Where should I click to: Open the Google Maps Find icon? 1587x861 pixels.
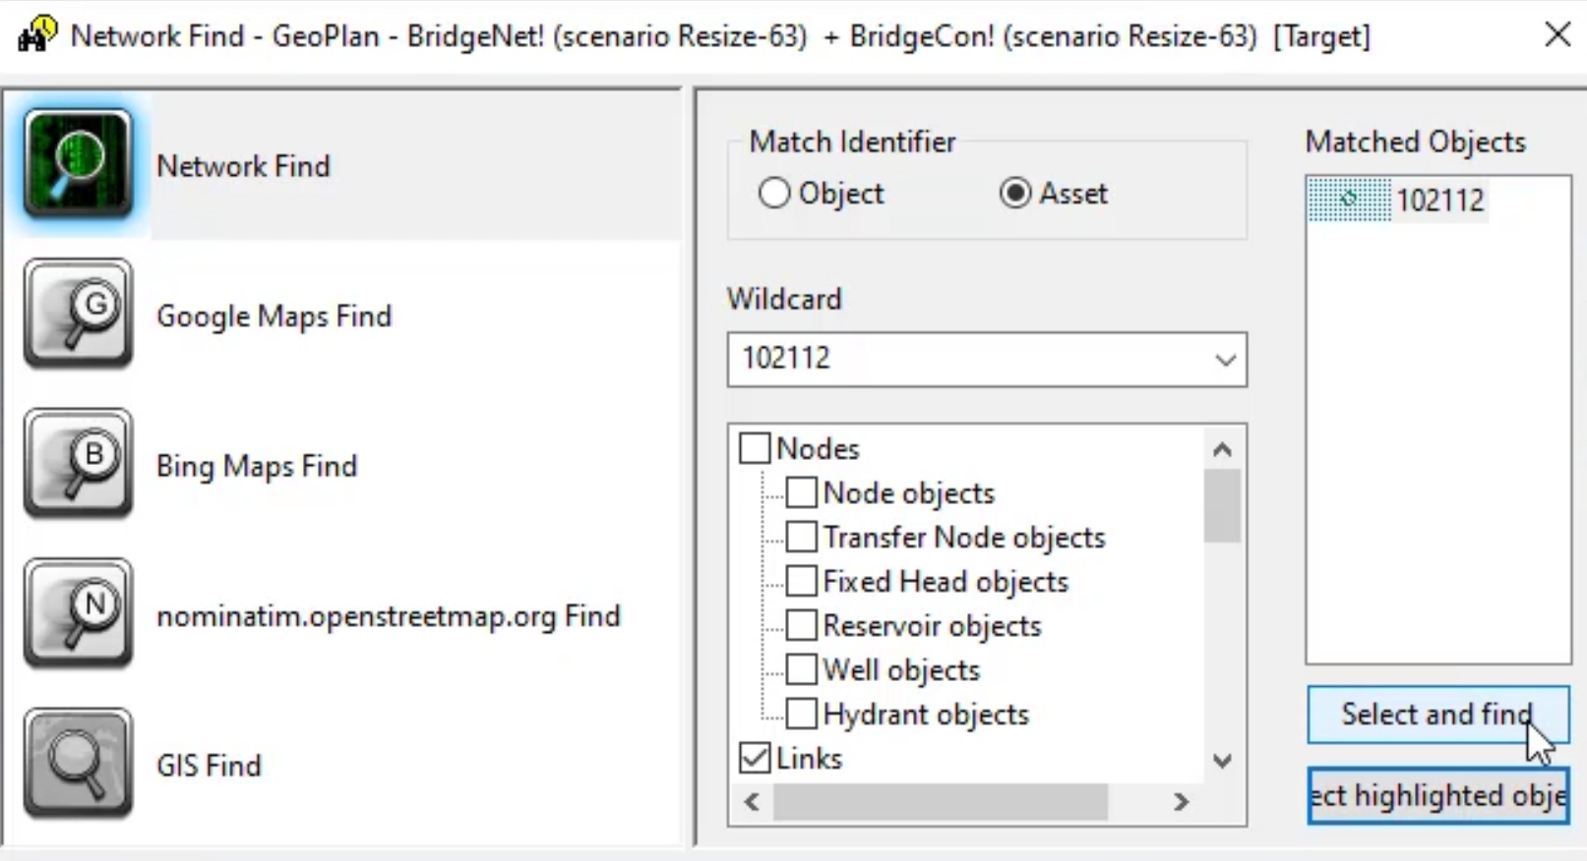[x=78, y=314]
